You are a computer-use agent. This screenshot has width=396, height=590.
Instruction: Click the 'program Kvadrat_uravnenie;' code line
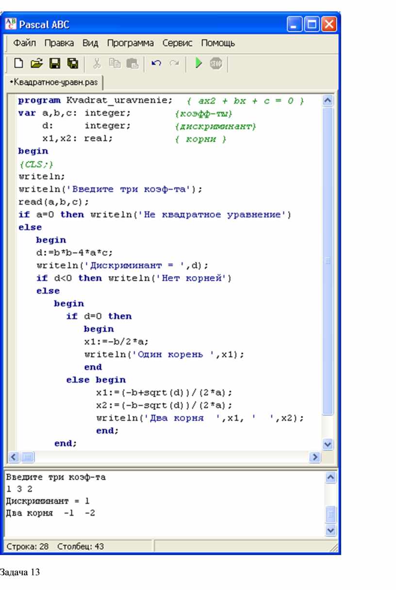pos(95,101)
